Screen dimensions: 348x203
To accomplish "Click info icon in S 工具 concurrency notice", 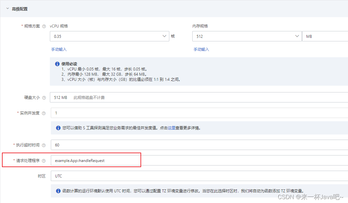I will (58, 128).
